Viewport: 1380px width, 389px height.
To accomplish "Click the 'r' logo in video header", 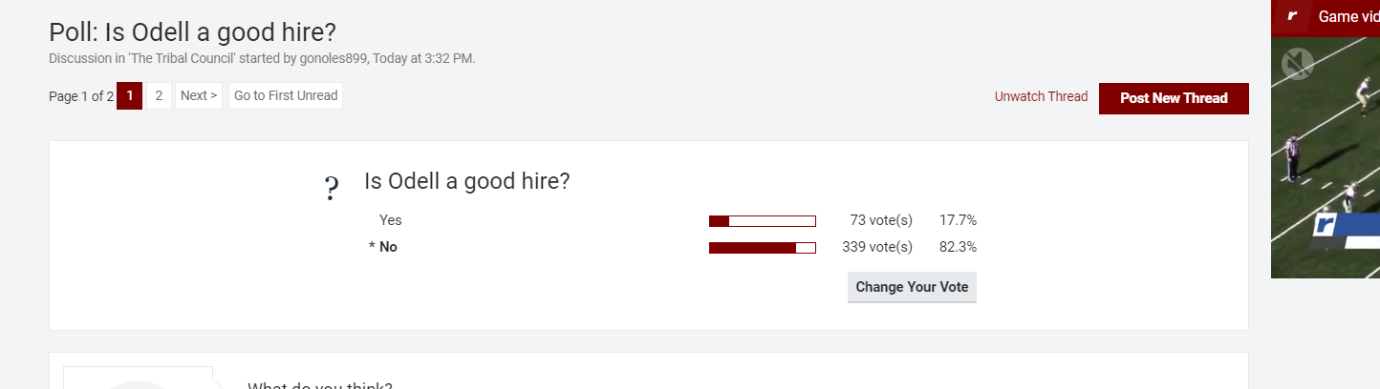I will coord(1293,16).
